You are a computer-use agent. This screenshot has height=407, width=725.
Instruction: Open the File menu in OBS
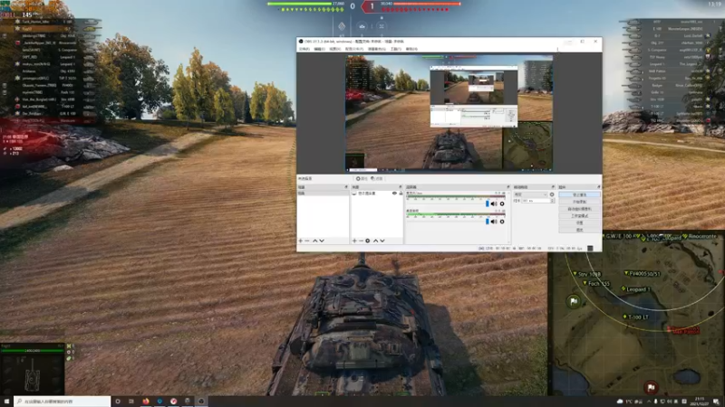click(304, 49)
